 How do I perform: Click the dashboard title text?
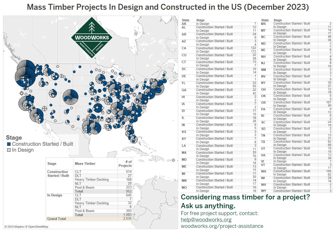click(x=167, y=7)
